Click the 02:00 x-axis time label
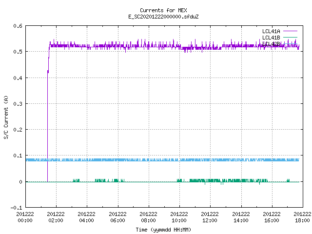The height and width of the screenshot is (234, 312). pyautogui.click(x=56, y=220)
